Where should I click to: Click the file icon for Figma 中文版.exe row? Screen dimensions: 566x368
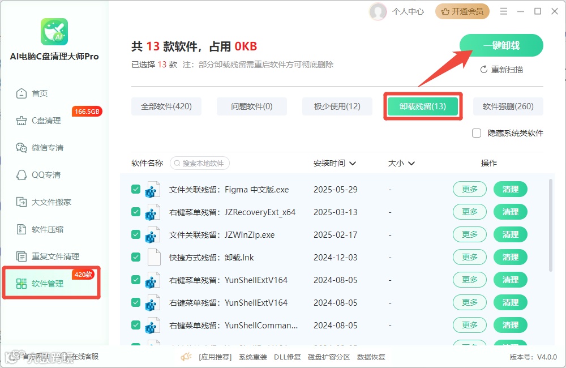[153, 190]
